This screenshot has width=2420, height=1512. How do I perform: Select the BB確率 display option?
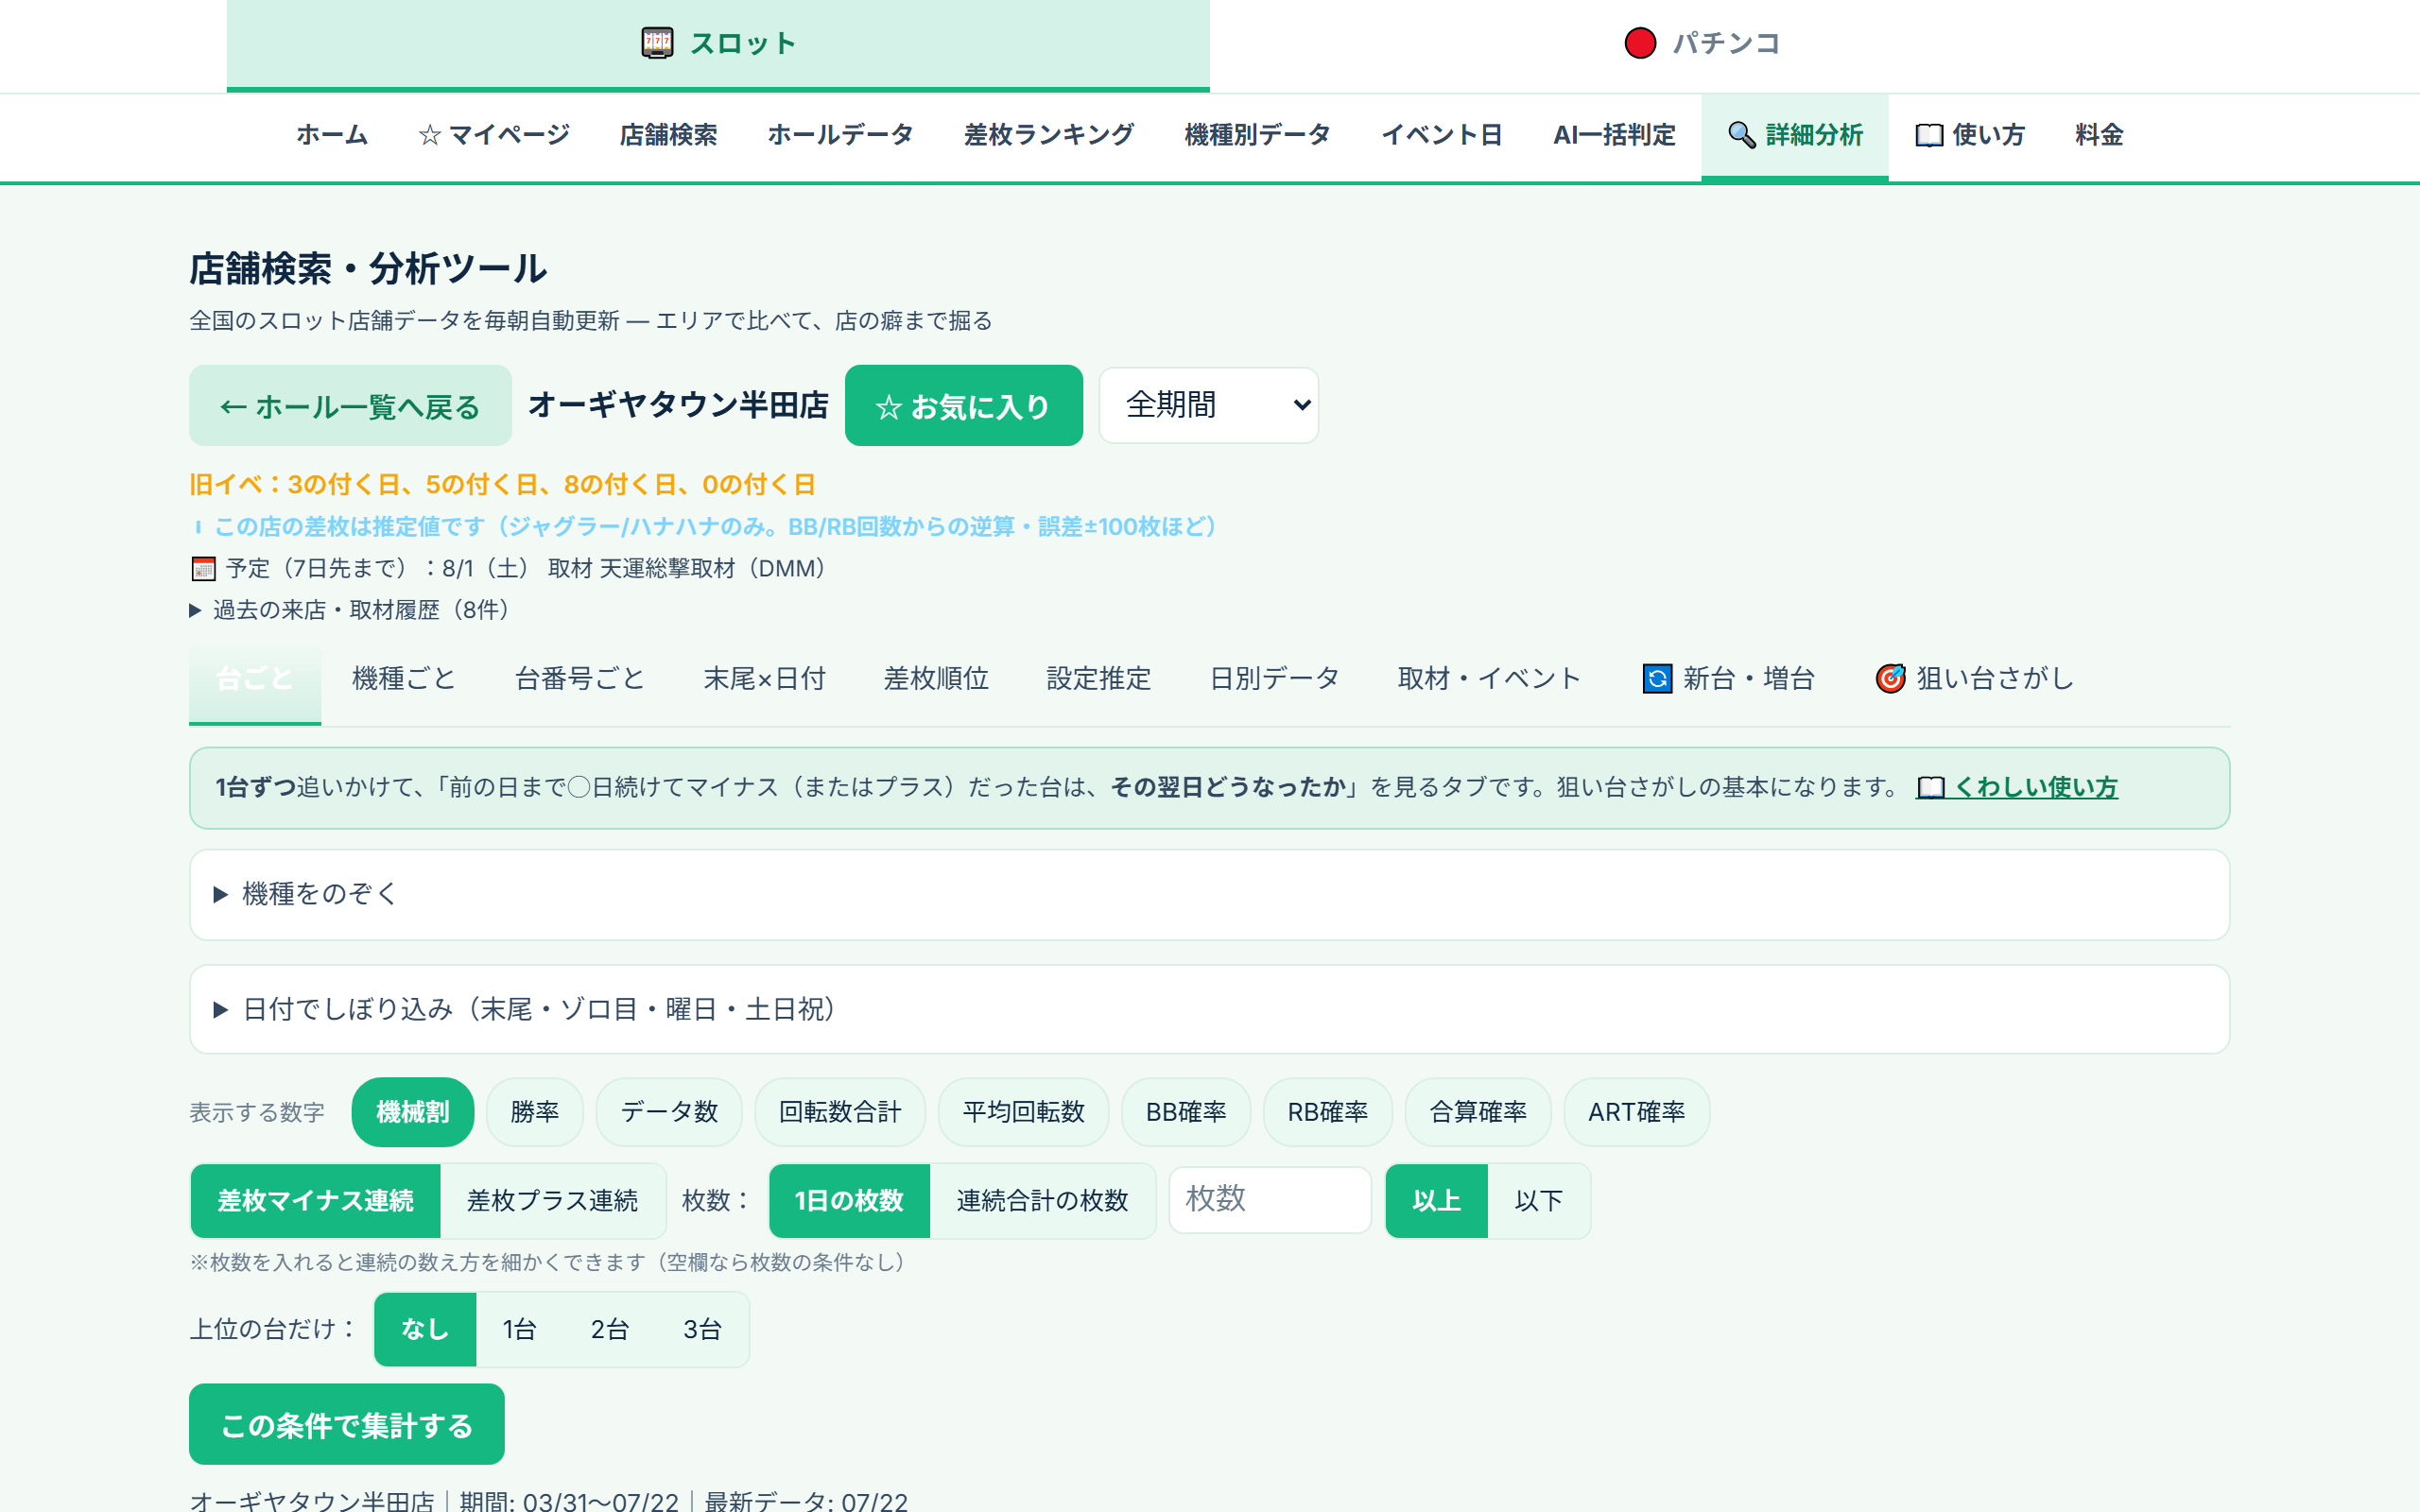pos(1186,1112)
